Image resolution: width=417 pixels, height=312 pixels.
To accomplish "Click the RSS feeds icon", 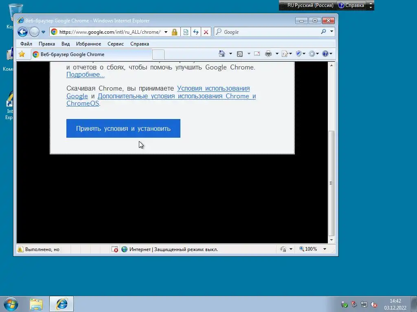I will point(240,54).
